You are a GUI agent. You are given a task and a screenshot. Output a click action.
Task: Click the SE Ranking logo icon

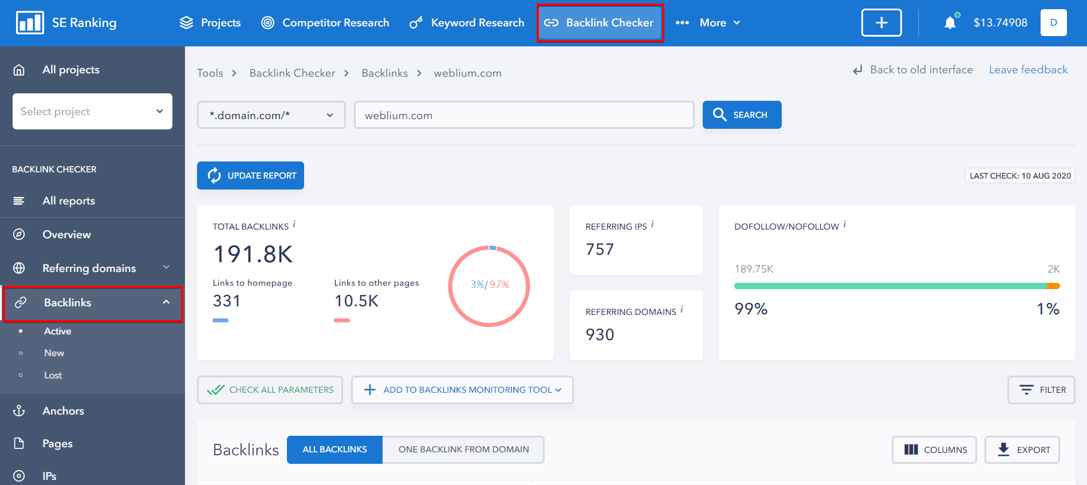(x=30, y=23)
